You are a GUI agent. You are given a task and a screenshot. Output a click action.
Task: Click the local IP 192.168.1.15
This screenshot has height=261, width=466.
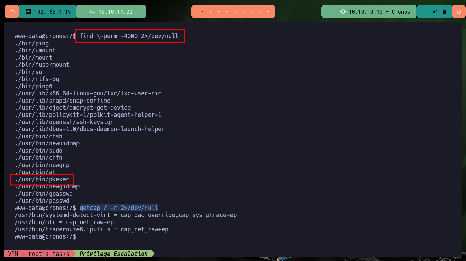(x=53, y=12)
